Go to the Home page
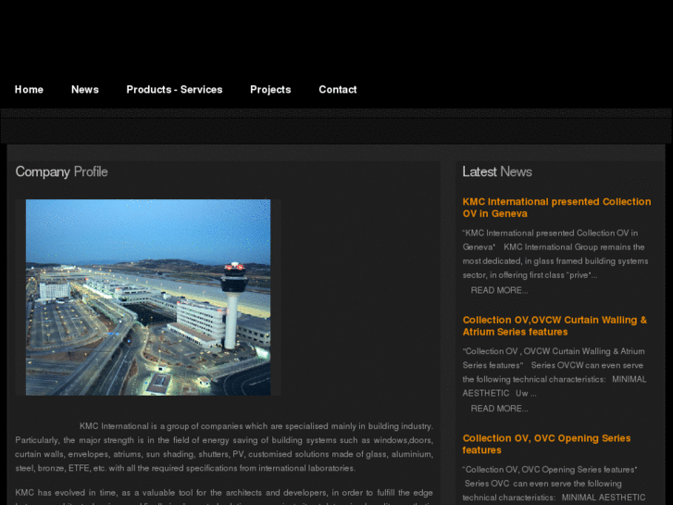The width and height of the screenshot is (673, 505). point(29,89)
